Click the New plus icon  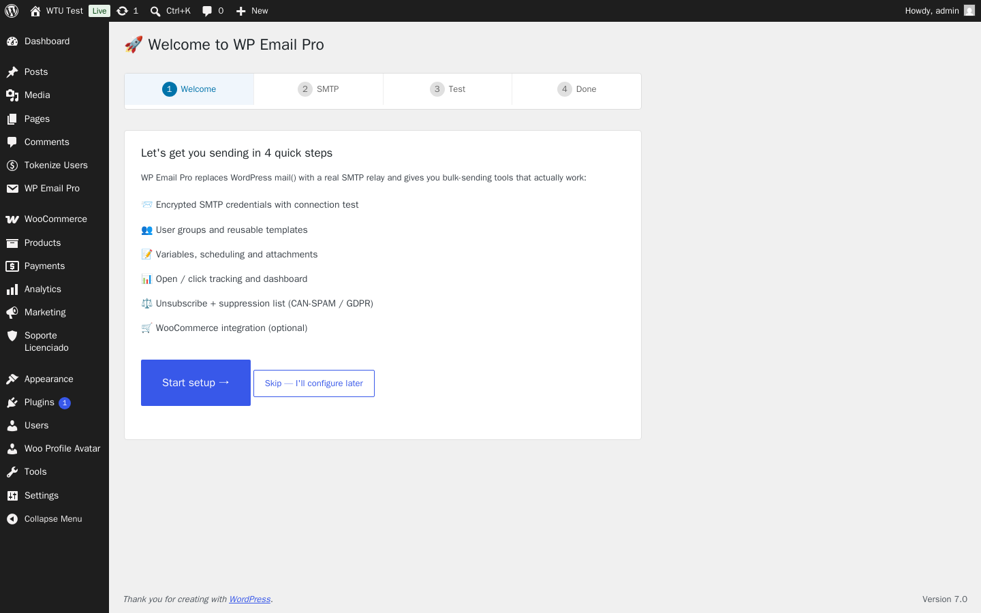pos(240,11)
